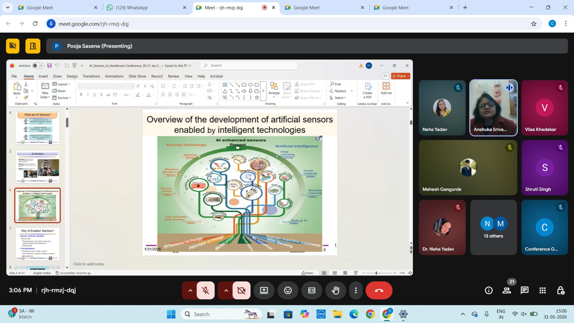
Task: Raise hand using the hand button
Action: click(335, 290)
